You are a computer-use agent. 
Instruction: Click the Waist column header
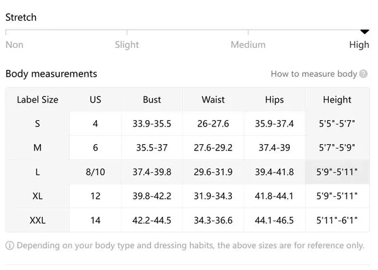pyautogui.click(x=213, y=99)
